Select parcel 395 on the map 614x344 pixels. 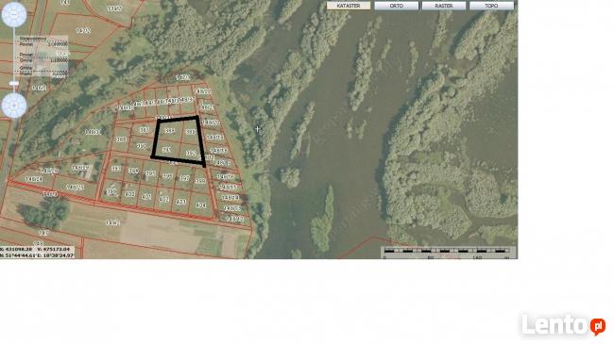(x=150, y=173)
